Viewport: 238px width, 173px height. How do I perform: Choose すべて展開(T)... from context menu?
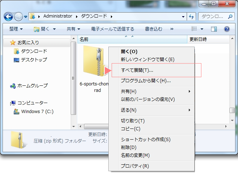[137, 70]
